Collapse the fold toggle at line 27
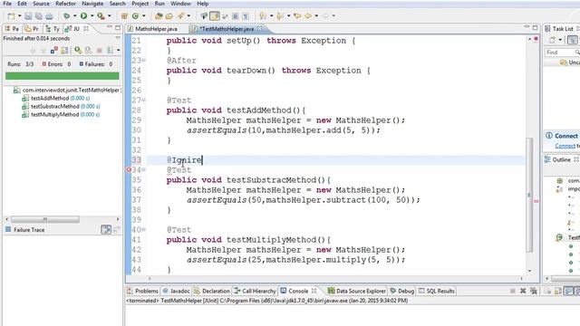 tap(143, 101)
